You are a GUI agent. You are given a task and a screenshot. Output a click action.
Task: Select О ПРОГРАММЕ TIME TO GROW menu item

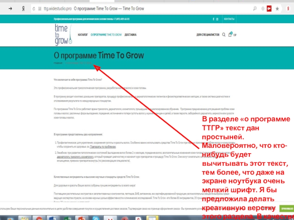coord(106,35)
